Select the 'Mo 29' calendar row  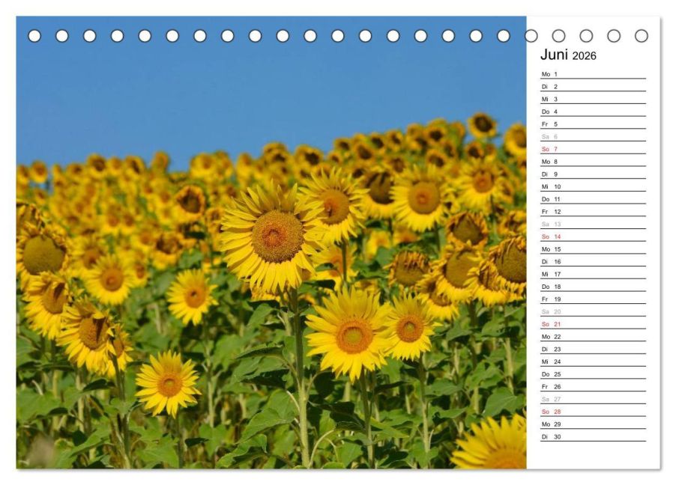(594, 424)
